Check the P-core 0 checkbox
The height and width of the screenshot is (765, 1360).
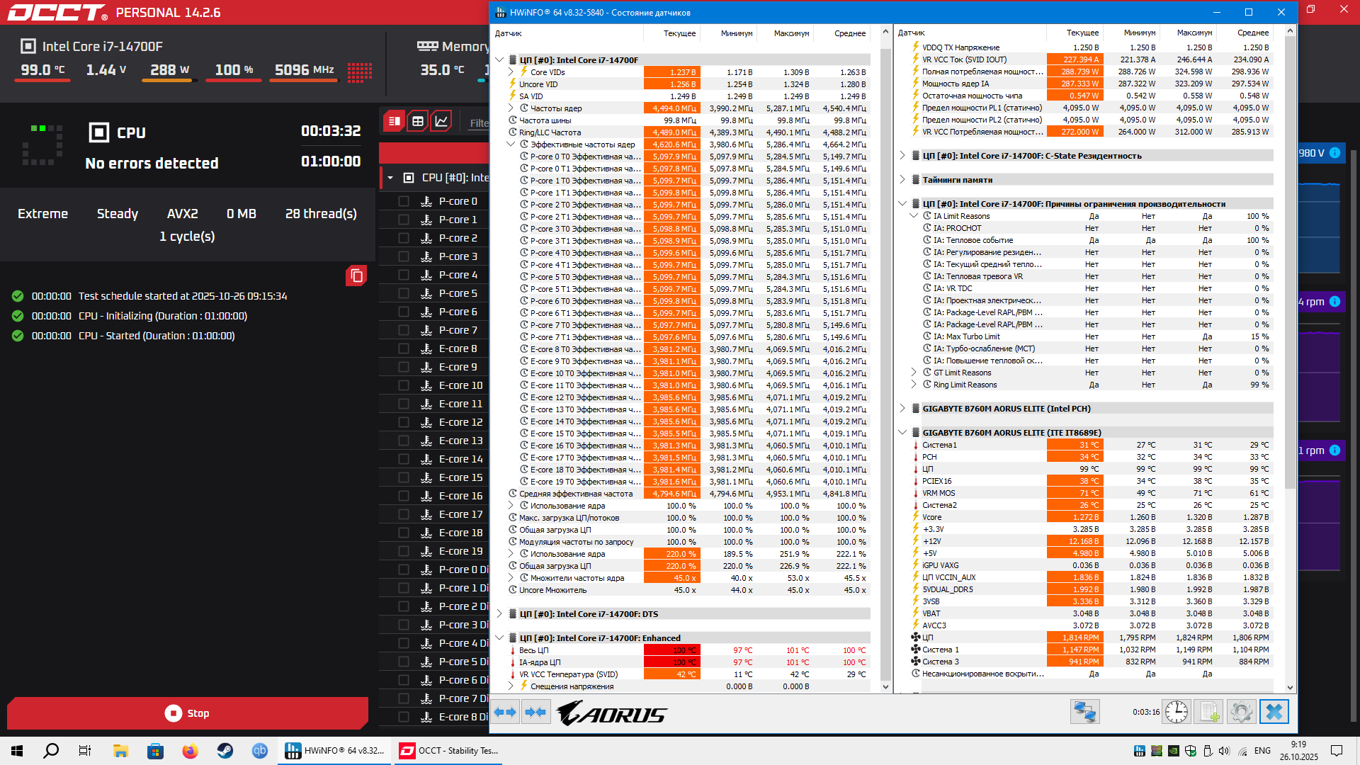(x=404, y=201)
